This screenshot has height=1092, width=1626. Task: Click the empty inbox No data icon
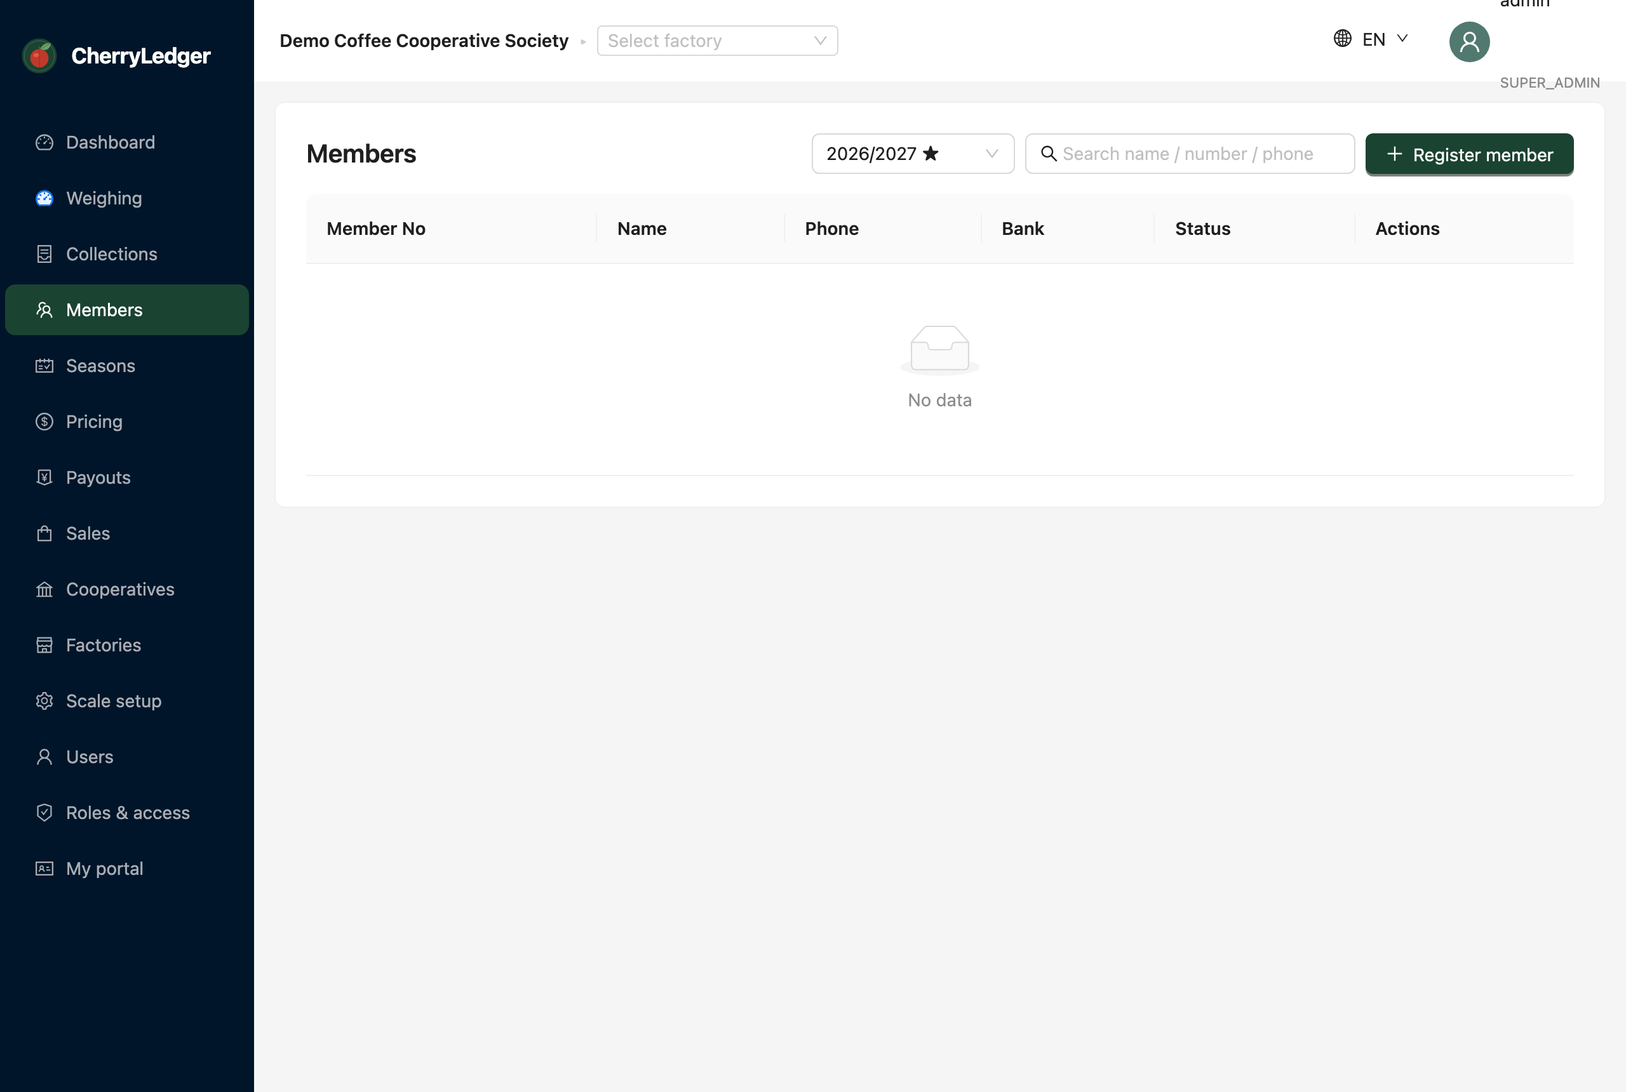pyautogui.click(x=940, y=349)
